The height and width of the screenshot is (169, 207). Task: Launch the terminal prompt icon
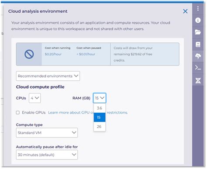click(x=198, y=68)
